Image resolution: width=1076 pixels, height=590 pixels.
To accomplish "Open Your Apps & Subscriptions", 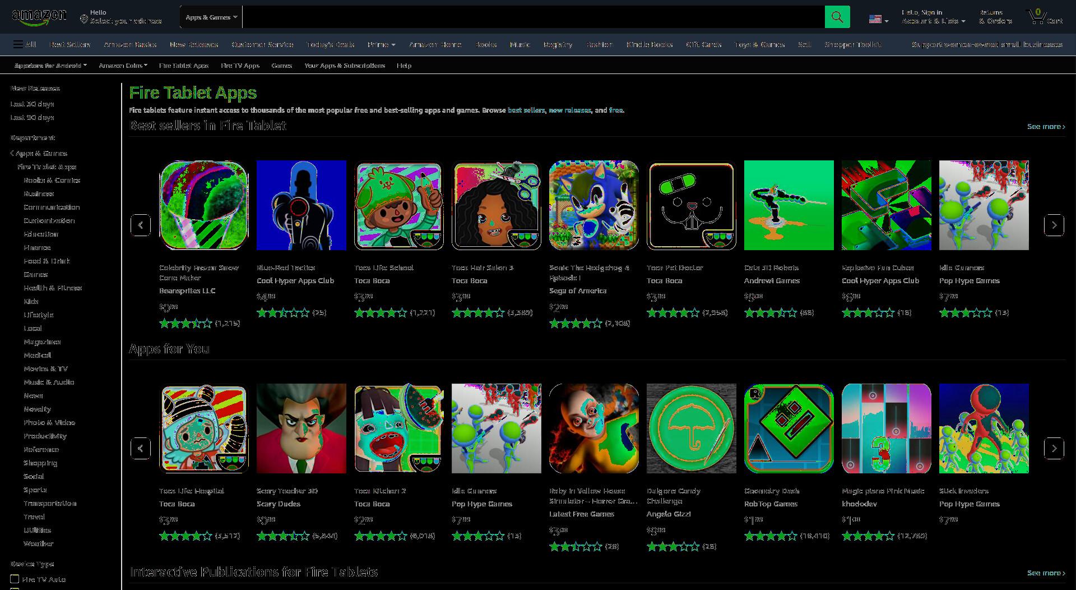I will (x=345, y=66).
